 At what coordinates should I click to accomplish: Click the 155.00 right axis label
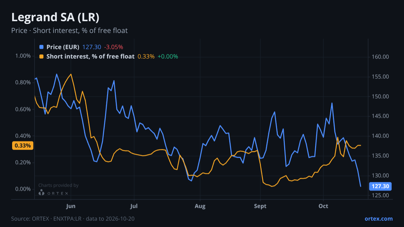[381, 77]
